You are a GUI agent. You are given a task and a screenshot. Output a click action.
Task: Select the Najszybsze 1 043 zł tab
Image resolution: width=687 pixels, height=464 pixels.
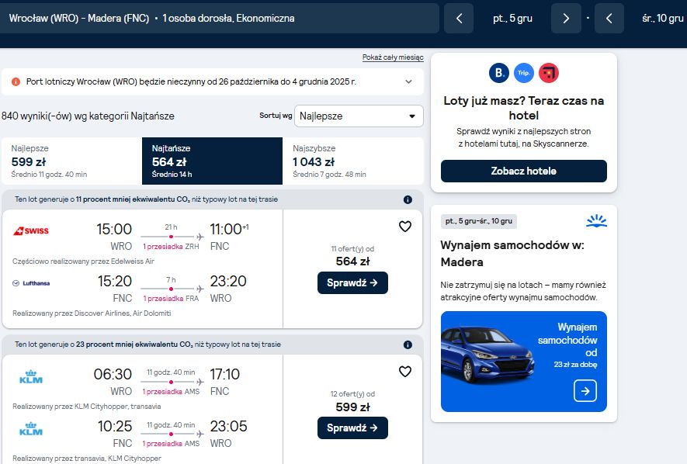(x=352, y=161)
